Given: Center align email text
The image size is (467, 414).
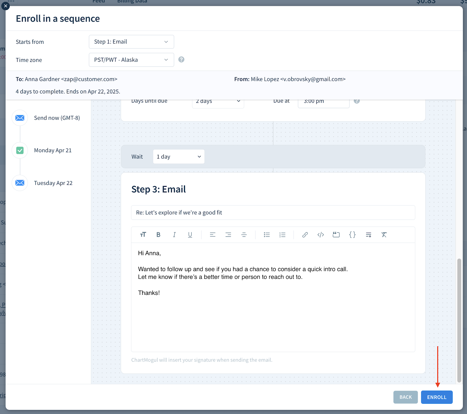Looking at the screenshot, I should click(244, 235).
